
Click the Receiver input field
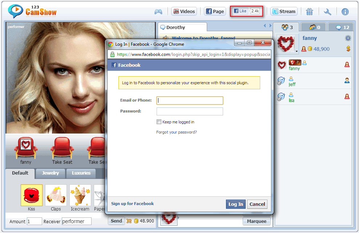[76, 221]
